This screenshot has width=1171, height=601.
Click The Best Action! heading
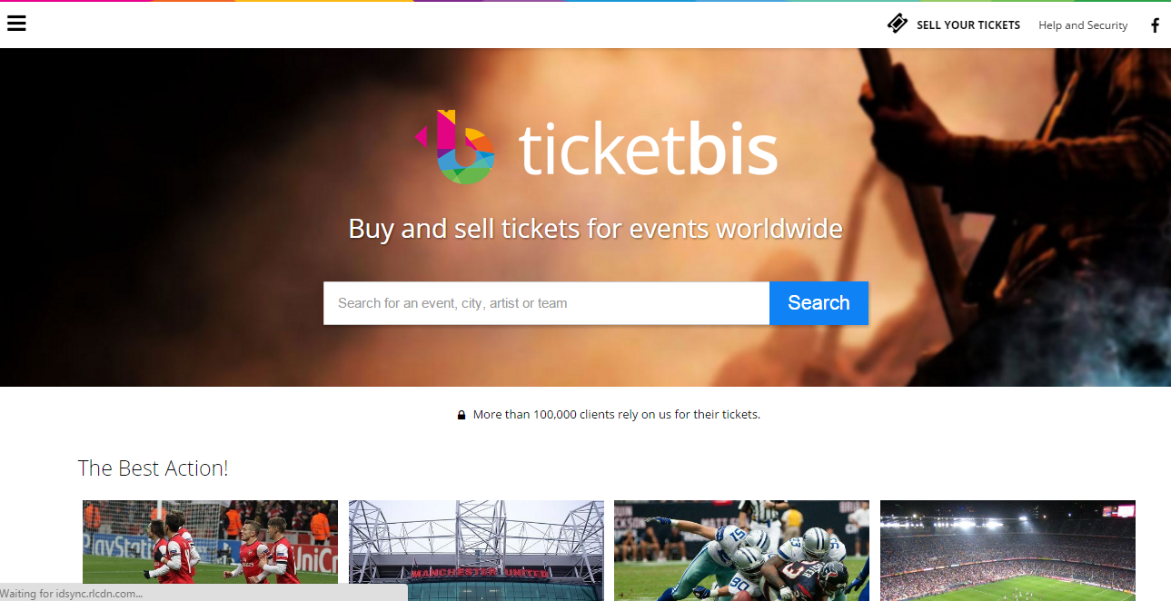(x=153, y=468)
